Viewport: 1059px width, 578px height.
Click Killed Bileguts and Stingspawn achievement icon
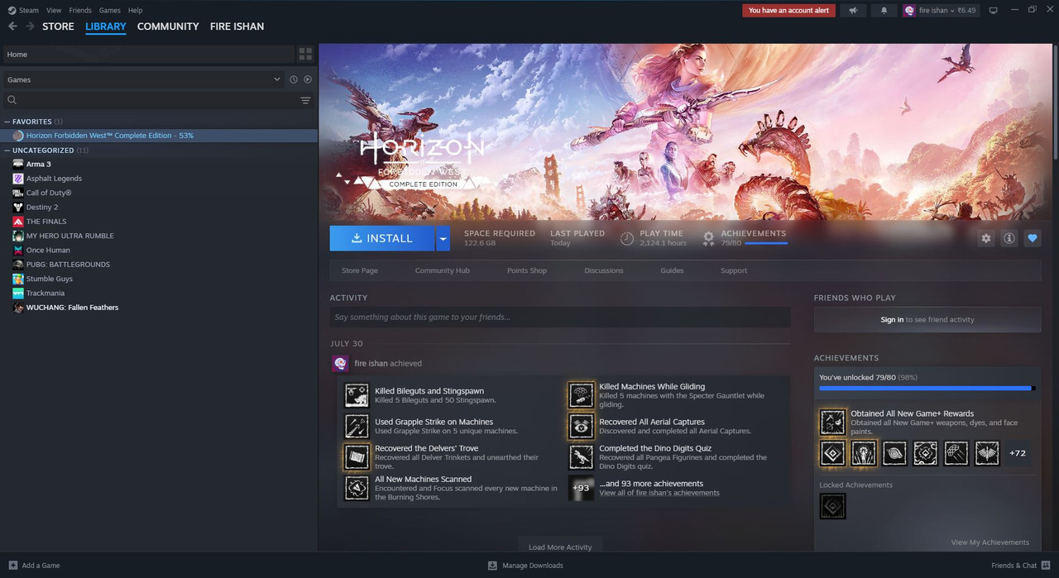pos(357,396)
